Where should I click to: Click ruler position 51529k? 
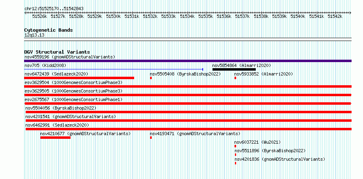[x=95, y=16]
